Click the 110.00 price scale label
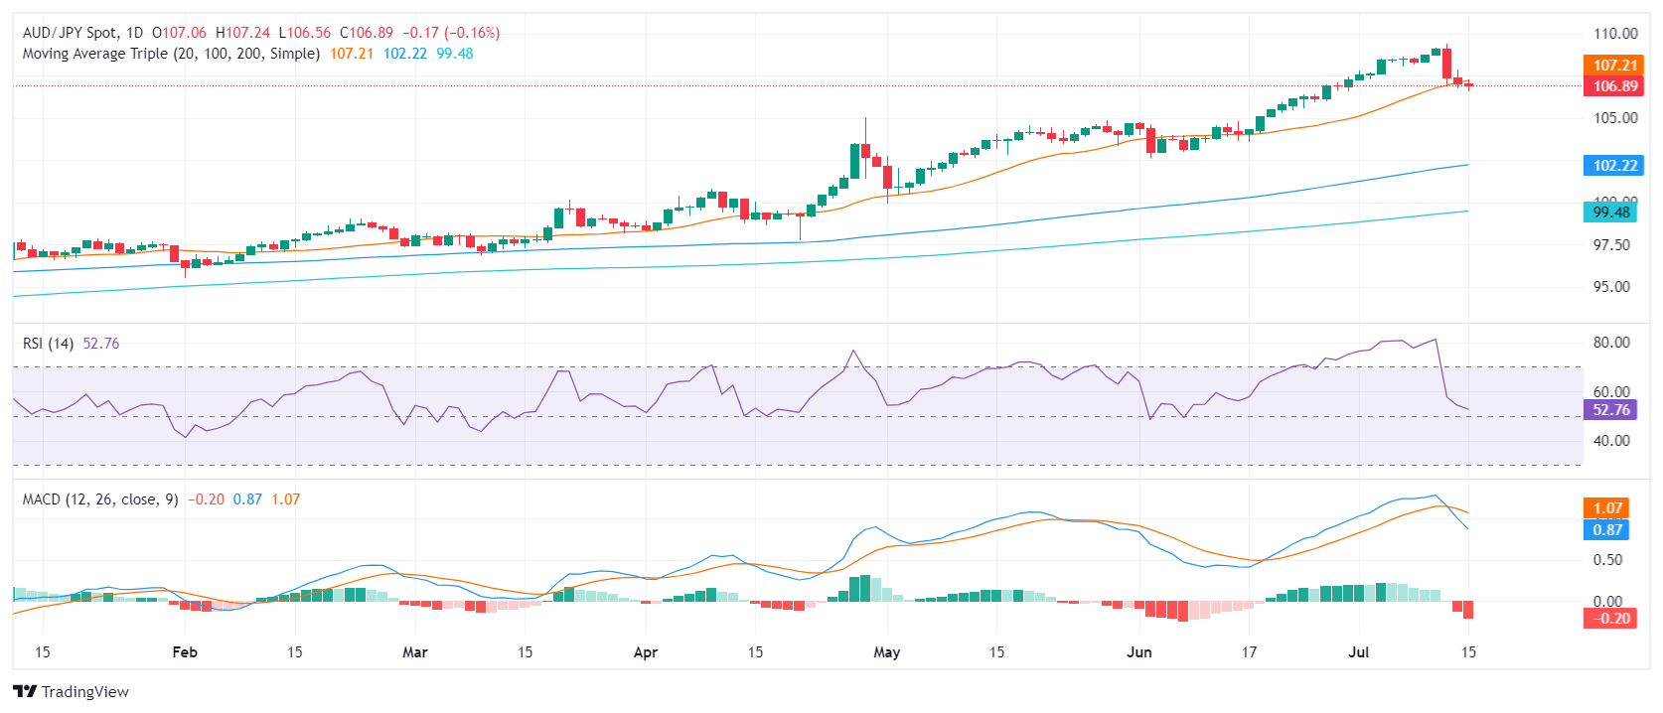Screen dimensions: 1663x713 click(1615, 34)
